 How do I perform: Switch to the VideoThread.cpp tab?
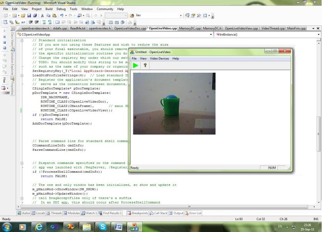tap(273, 28)
